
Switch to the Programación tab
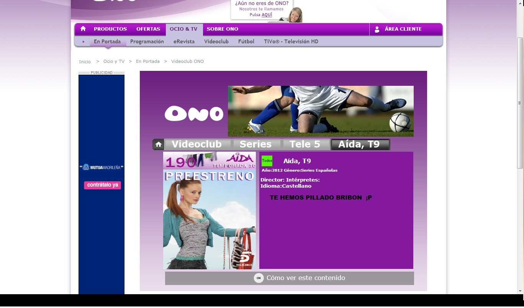(147, 42)
